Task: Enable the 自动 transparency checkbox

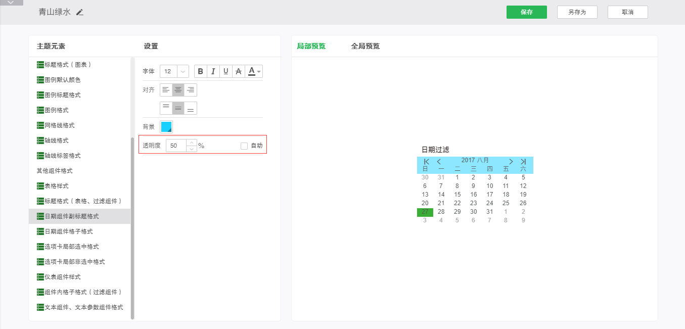Action: point(244,146)
